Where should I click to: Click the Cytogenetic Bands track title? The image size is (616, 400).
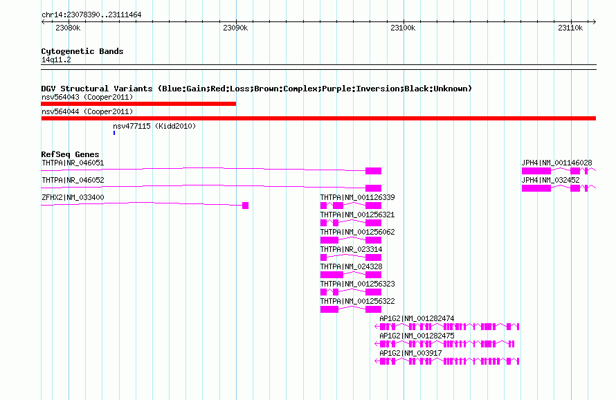[x=82, y=51]
